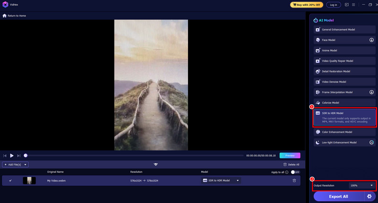Jump to the next frame
This screenshot has width=378, height=203.
tap(18, 156)
